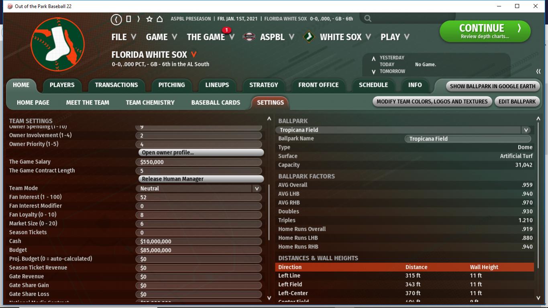Screen dimensions: 548x308
Task: Click the large Florida White Sox logo
Action: (57, 44)
